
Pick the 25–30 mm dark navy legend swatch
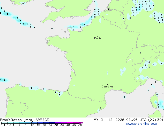pyautogui.click(x=52, y=123)
